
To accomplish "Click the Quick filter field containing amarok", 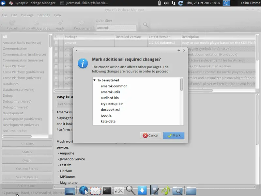I will 116,28.
